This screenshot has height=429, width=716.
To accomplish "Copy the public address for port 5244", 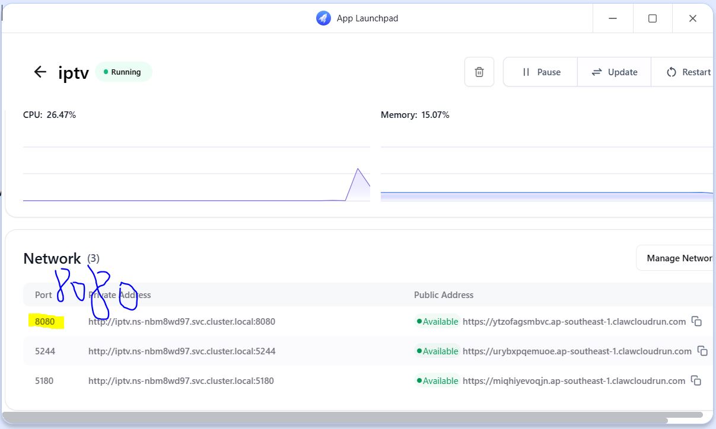I will (702, 351).
